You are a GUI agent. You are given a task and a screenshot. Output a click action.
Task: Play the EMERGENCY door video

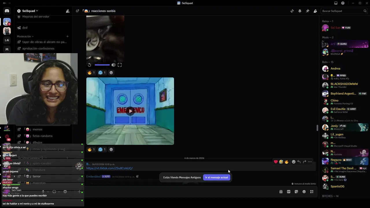click(x=130, y=111)
